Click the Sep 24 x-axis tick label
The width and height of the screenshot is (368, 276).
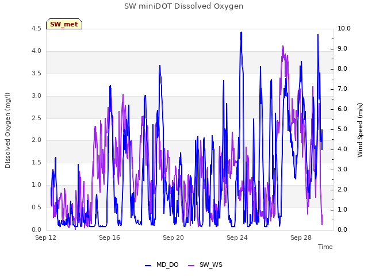tap(237, 237)
